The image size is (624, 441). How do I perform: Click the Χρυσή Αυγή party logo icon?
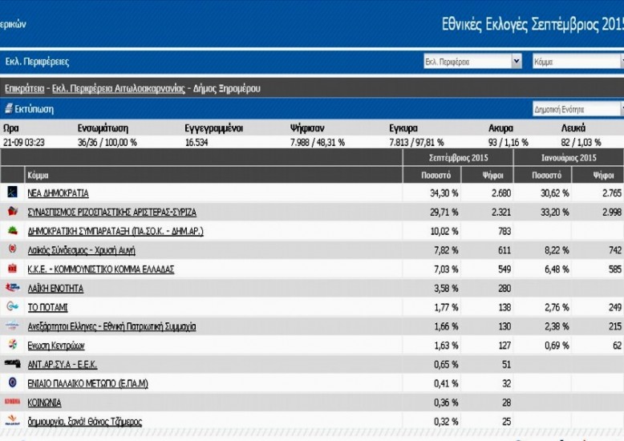pos(12,249)
